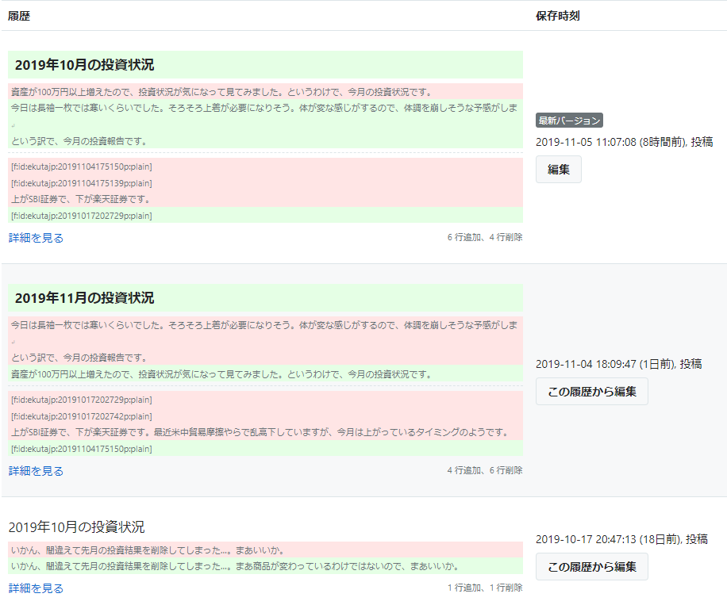This screenshot has width=727, height=605.
Task: Click added line containing まあ商品が変わっているわけではない
Action: tap(265, 566)
